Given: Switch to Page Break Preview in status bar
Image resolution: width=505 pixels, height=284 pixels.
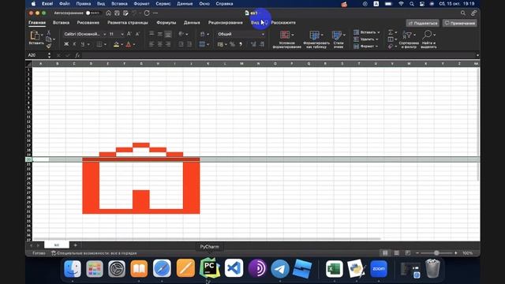Looking at the screenshot, I should (408, 253).
